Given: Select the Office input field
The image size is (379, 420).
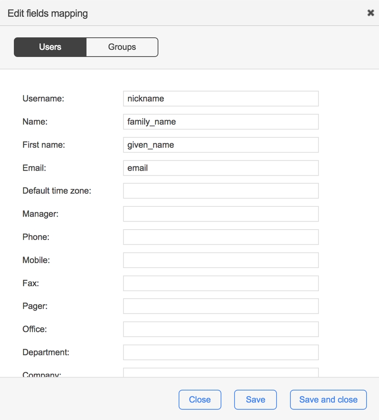Looking at the screenshot, I should pos(221,329).
